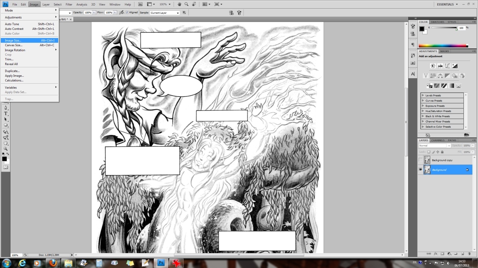This screenshot has width=478, height=268.
Task: Switch to the Channels tab
Action: (x=438, y=140)
